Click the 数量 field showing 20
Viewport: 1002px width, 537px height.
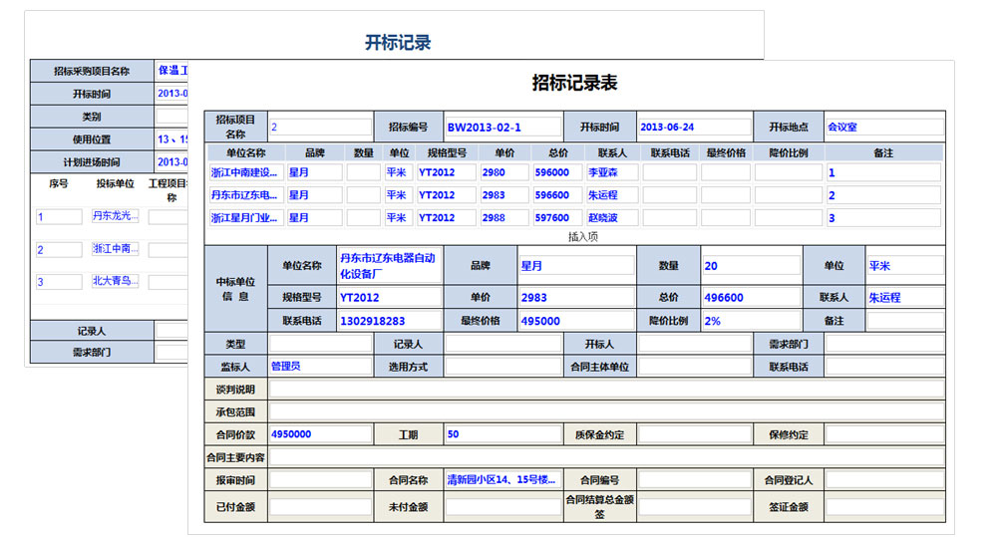click(752, 266)
